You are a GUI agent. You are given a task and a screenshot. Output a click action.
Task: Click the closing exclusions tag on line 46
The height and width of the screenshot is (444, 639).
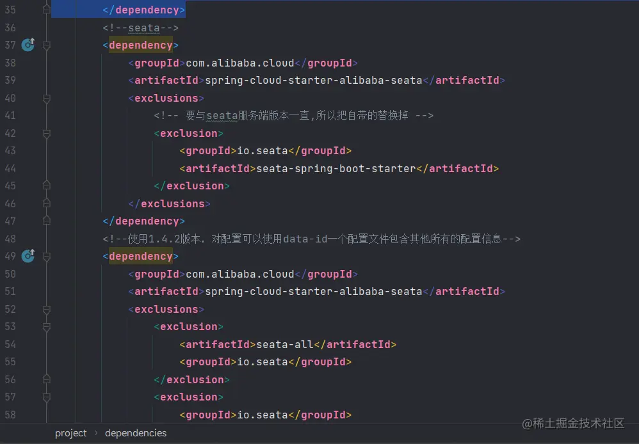pos(170,203)
